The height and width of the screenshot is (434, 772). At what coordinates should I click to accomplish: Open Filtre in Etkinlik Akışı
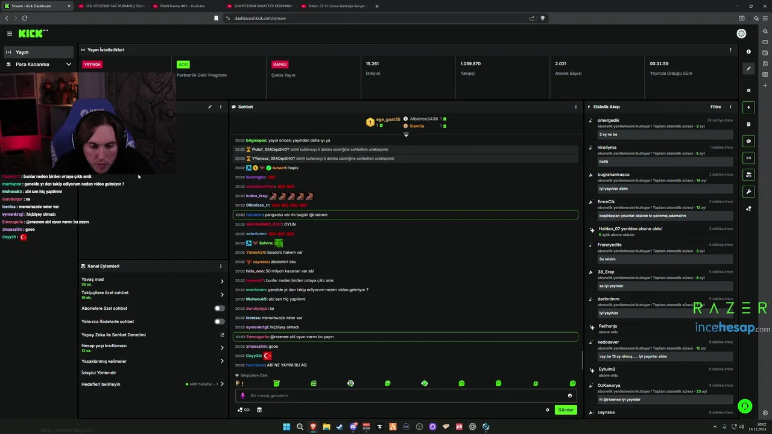click(x=715, y=107)
